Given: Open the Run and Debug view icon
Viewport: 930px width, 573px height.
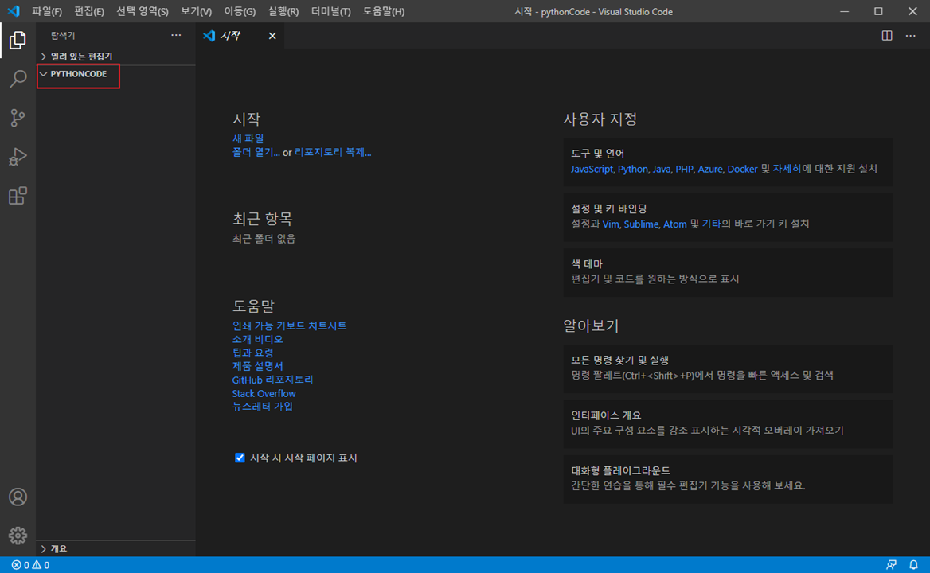Looking at the screenshot, I should [18, 157].
